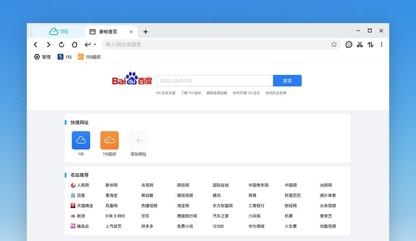Select the 新标签页 tab
The image size is (416, 241).
click(108, 31)
